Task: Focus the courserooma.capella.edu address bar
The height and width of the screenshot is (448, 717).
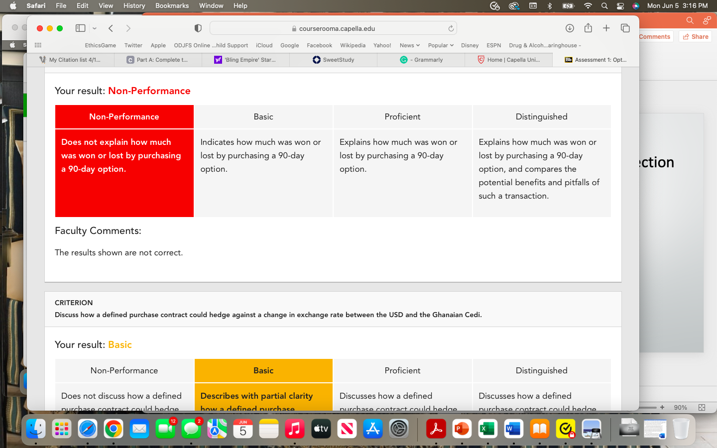Action: [333, 28]
